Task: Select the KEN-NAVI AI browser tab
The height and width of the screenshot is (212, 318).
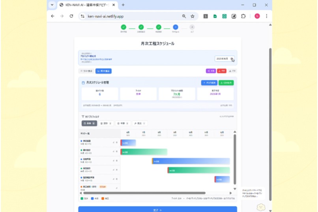Action: [x=87, y=5]
